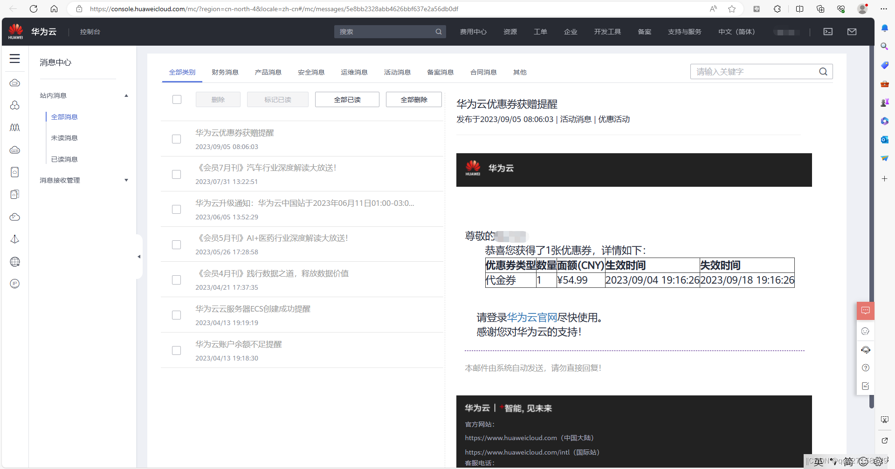Add an app to the Edge sidebar with plus
Image resolution: width=895 pixels, height=469 pixels.
884,179
